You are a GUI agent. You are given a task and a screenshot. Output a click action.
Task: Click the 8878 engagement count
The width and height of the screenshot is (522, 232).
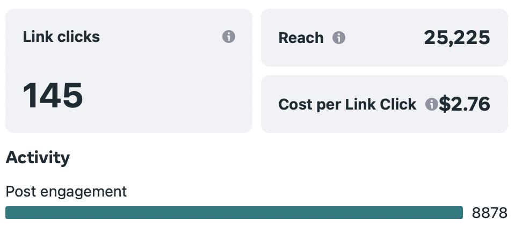point(489,213)
